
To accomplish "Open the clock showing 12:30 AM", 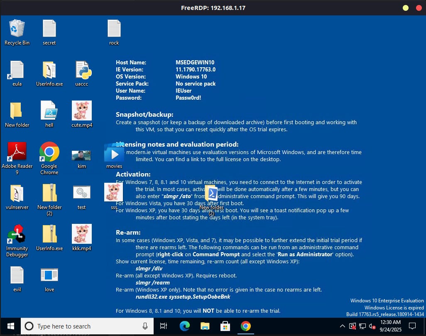I will [x=390, y=326].
